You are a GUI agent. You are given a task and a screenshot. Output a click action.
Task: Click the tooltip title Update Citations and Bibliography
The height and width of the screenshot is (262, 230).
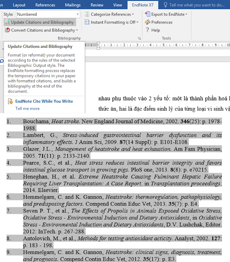coord(40,46)
